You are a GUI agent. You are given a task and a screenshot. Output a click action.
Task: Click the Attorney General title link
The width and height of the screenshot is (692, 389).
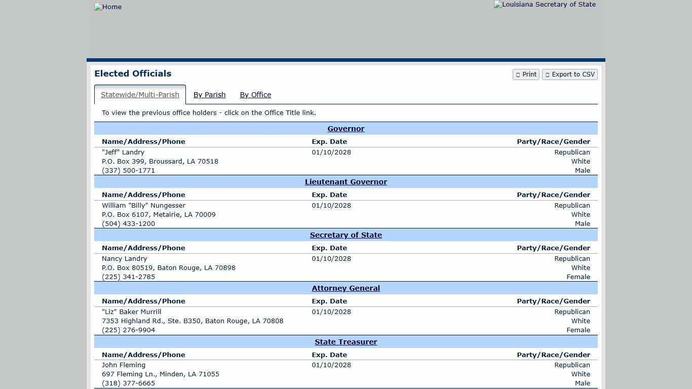tap(345, 288)
